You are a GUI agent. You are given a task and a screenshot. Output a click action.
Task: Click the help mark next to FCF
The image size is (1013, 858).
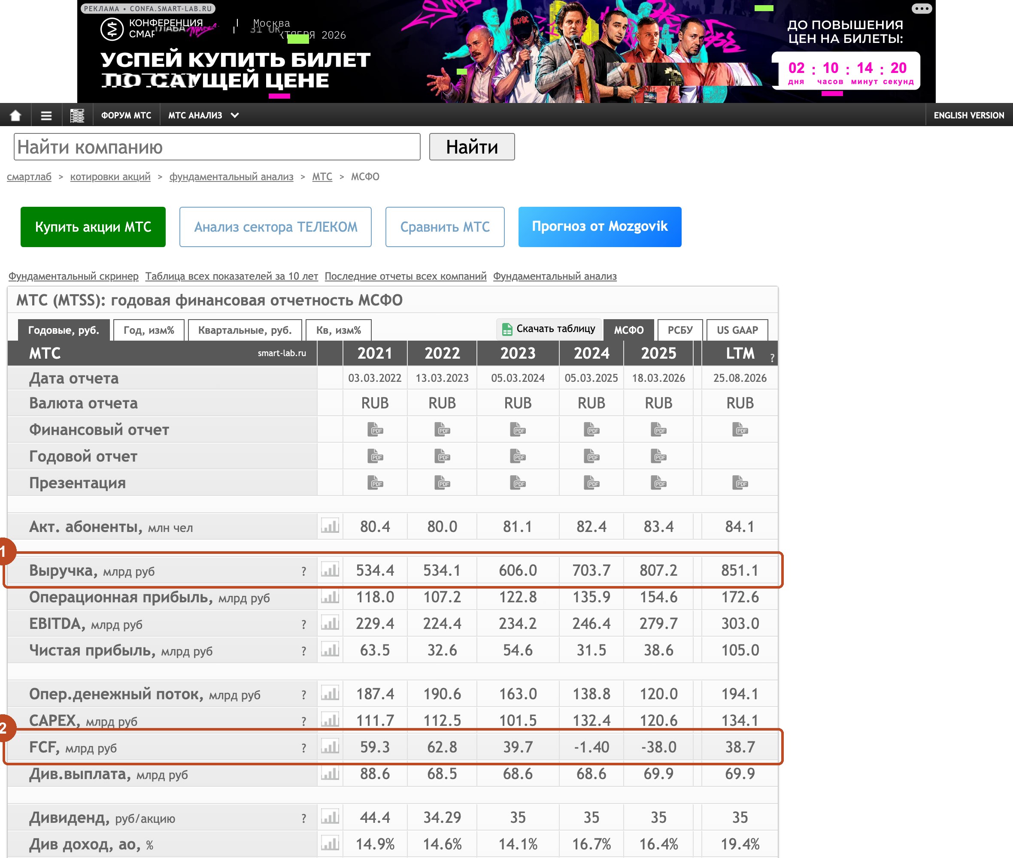pos(303,748)
